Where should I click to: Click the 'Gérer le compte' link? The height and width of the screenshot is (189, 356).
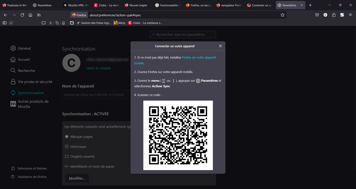pos(98,68)
